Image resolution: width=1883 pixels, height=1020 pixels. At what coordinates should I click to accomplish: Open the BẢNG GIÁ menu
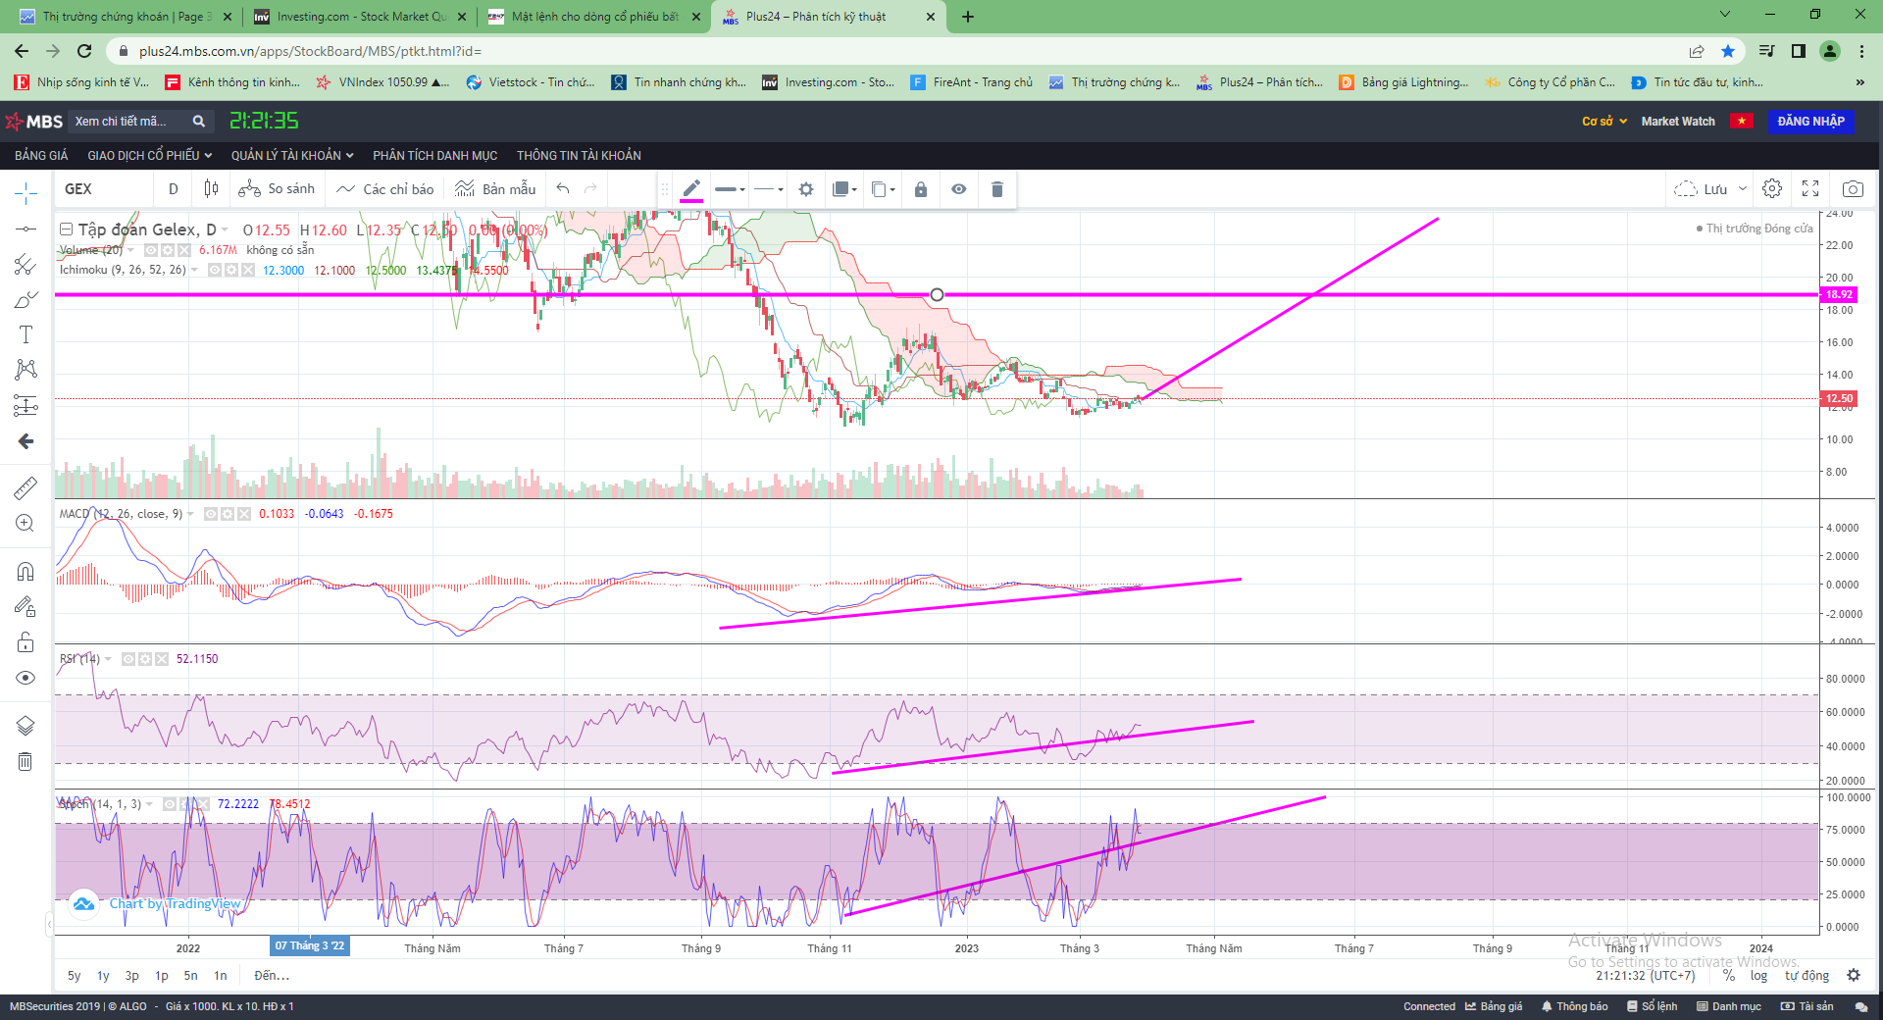coord(41,156)
